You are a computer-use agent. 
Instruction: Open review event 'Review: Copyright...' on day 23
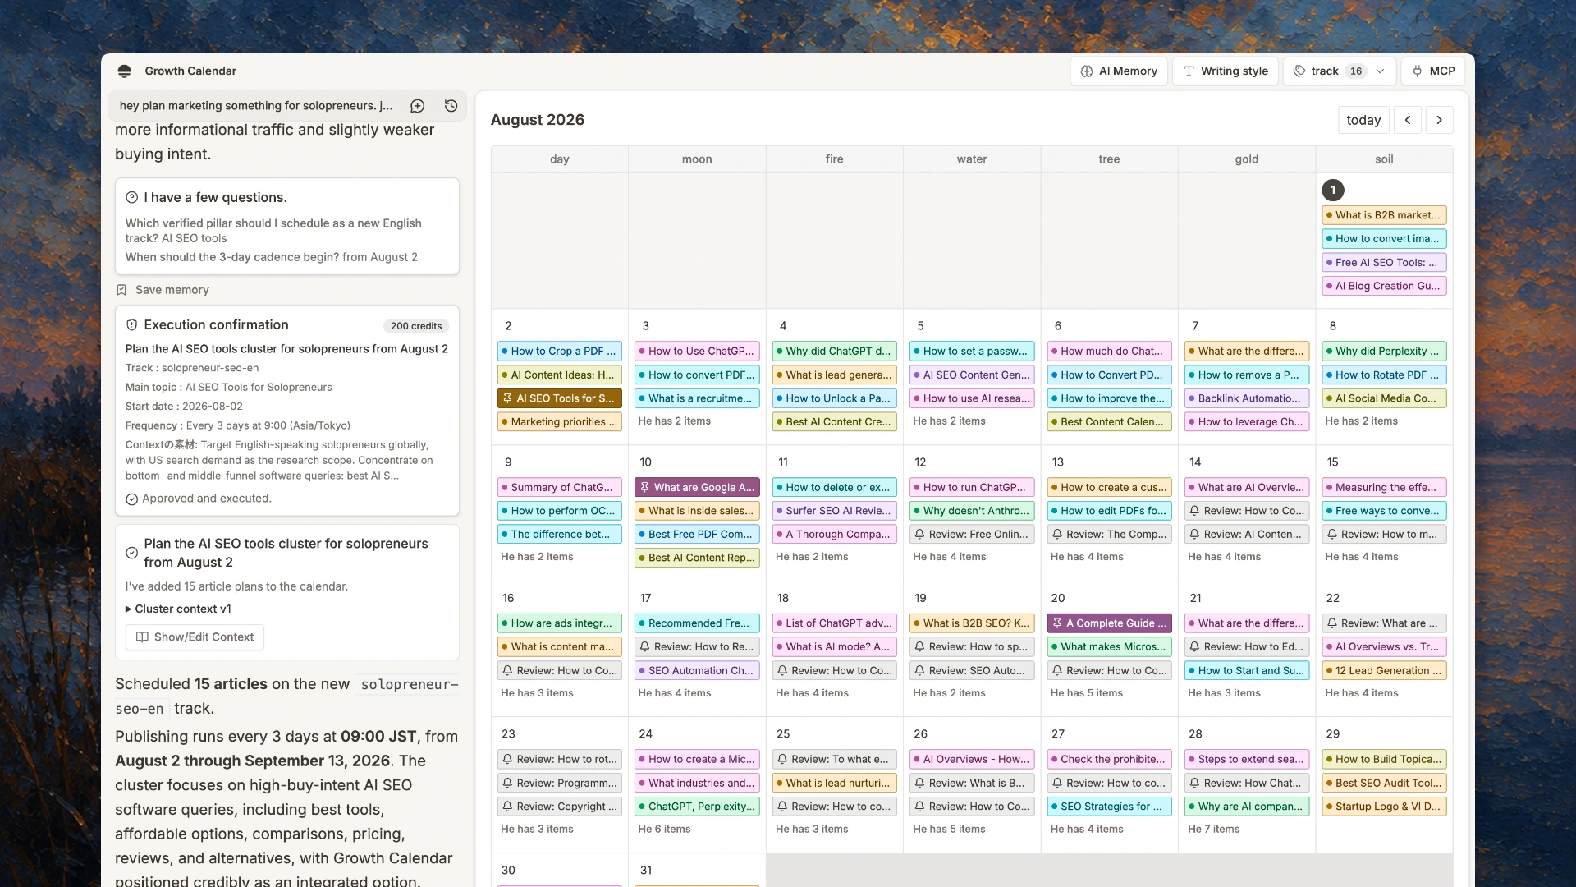(x=560, y=807)
